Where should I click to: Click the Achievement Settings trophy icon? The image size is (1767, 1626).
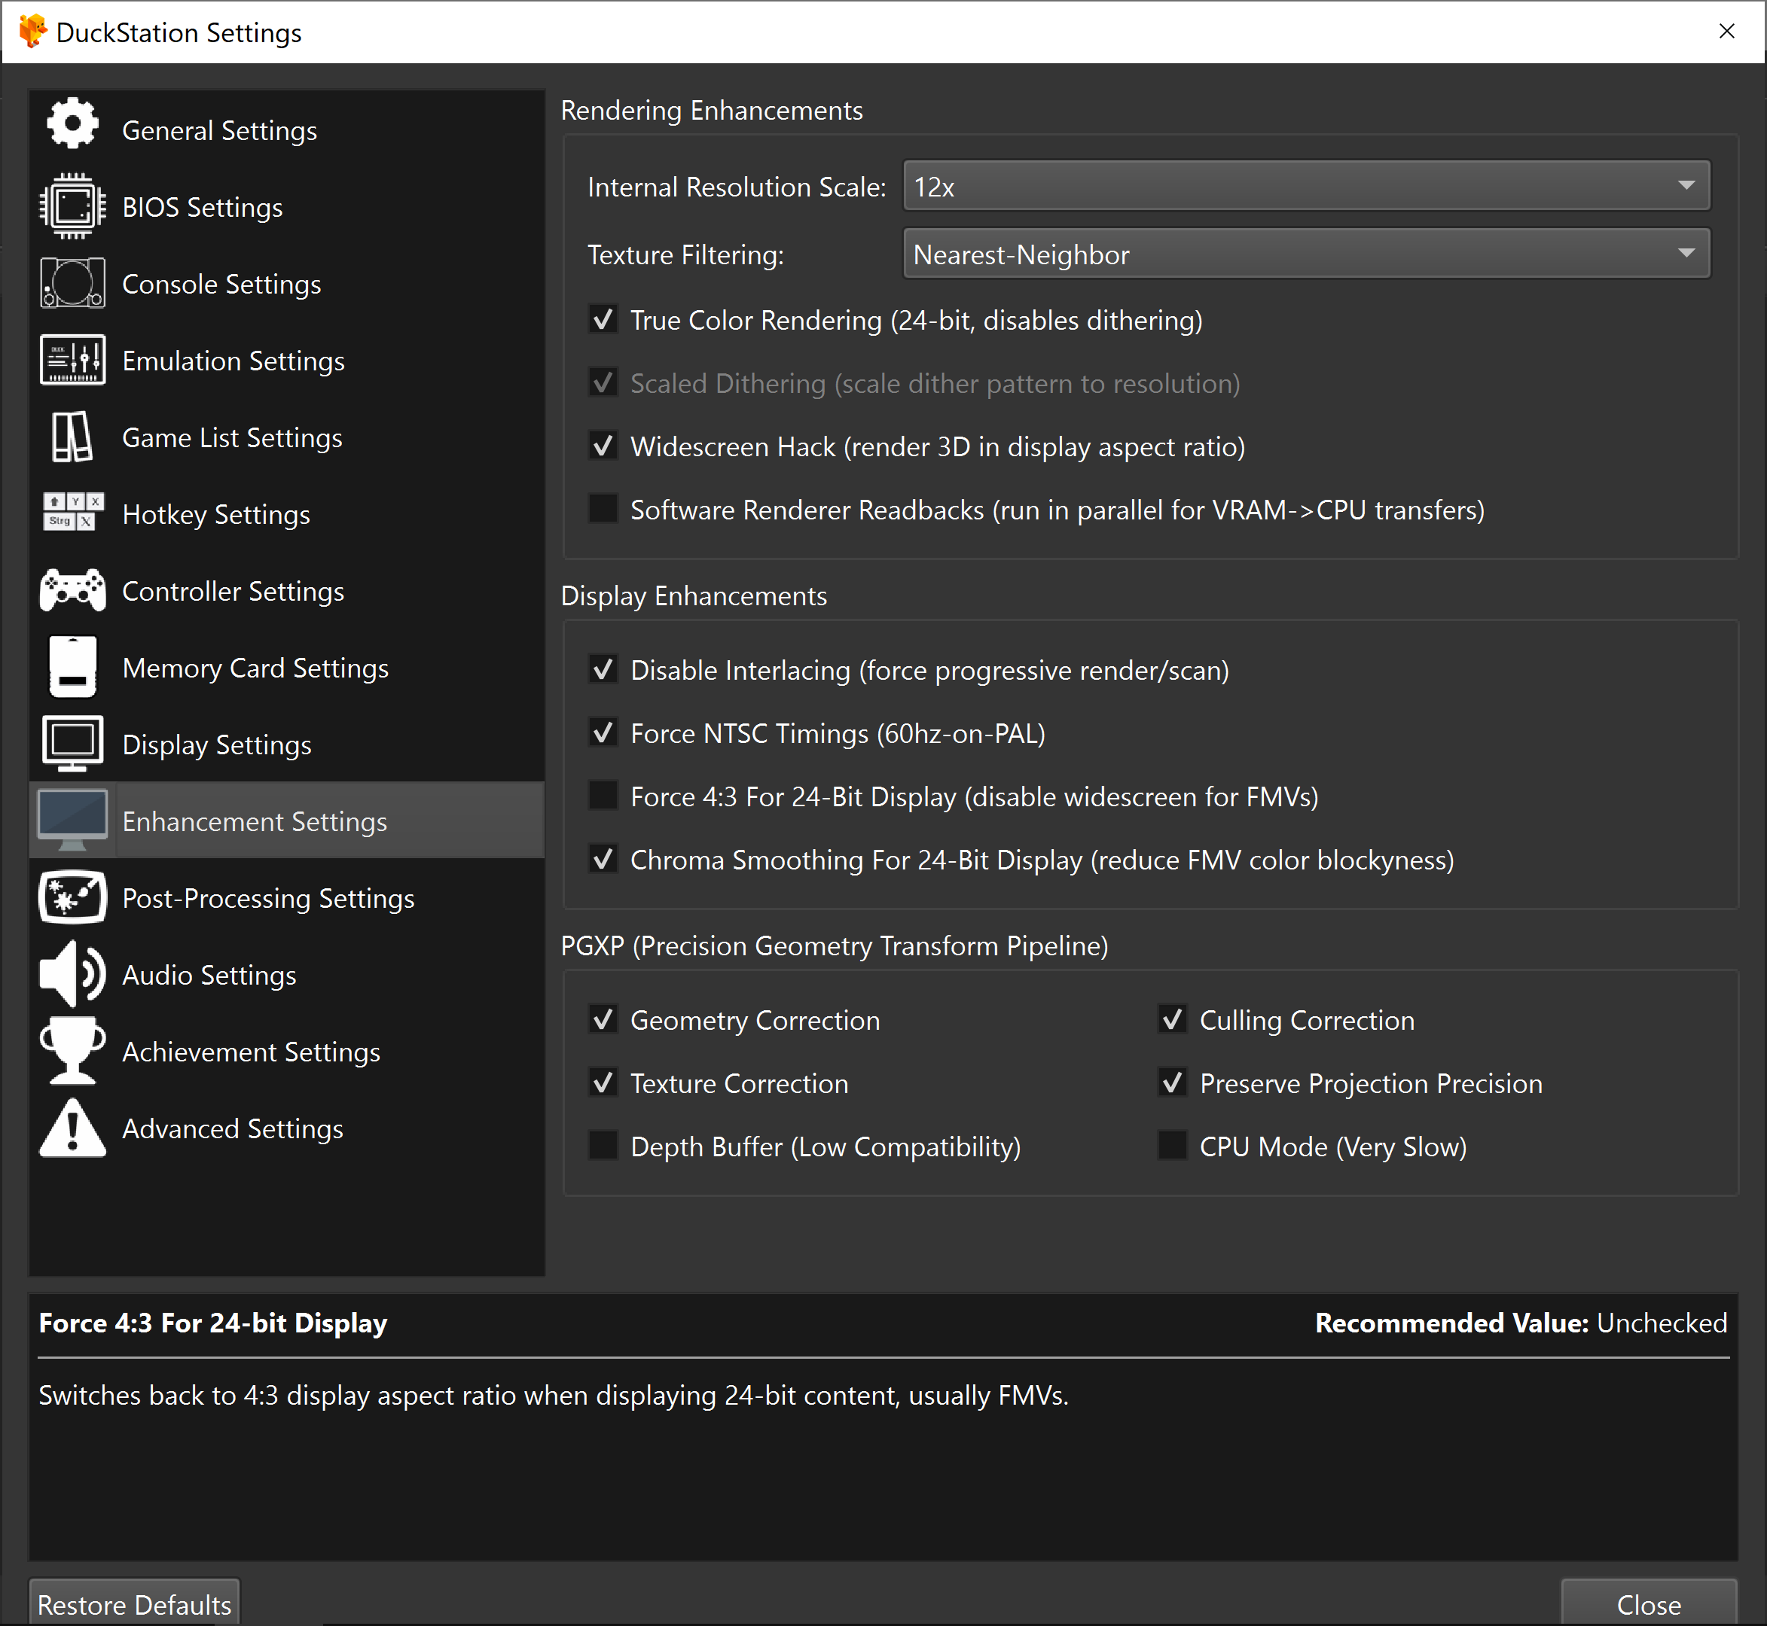tap(72, 1051)
